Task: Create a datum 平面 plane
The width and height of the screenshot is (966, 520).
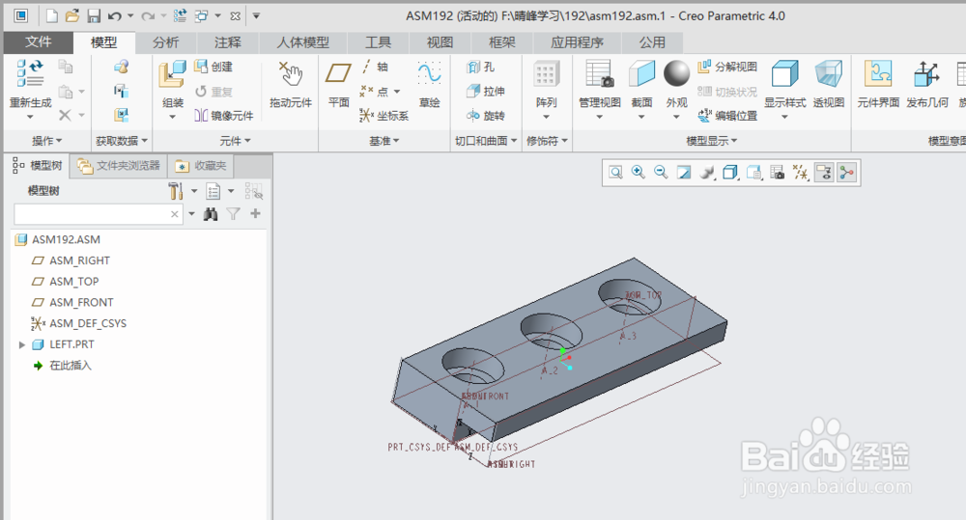Action: click(338, 84)
